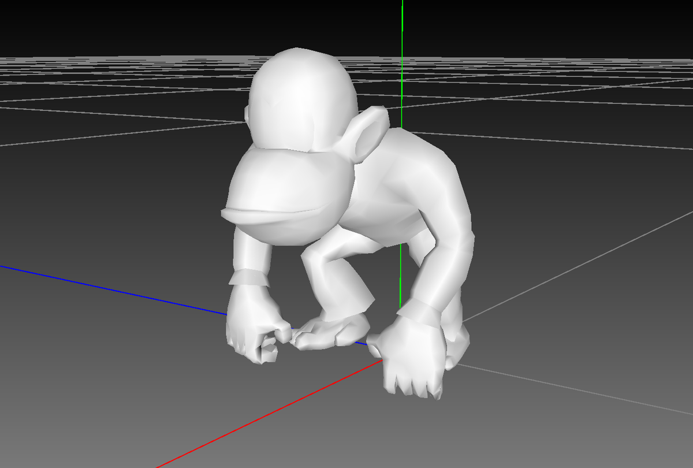
Task: Select the wrist cuff above the fist
Action: pos(248,276)
